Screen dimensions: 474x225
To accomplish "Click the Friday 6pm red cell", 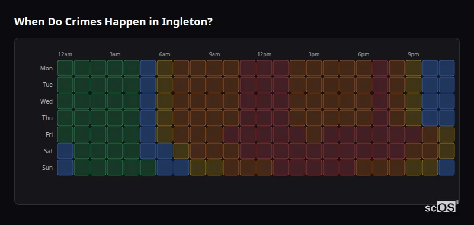I will (x=364, y=134).
